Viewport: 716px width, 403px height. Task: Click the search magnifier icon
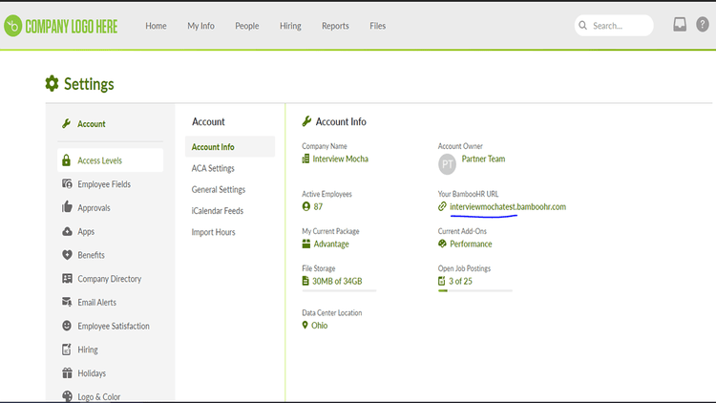tap(583, 26)
